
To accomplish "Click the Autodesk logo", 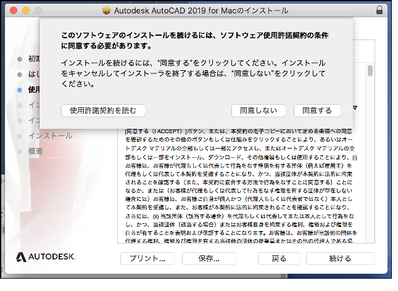I will [46, 256].
